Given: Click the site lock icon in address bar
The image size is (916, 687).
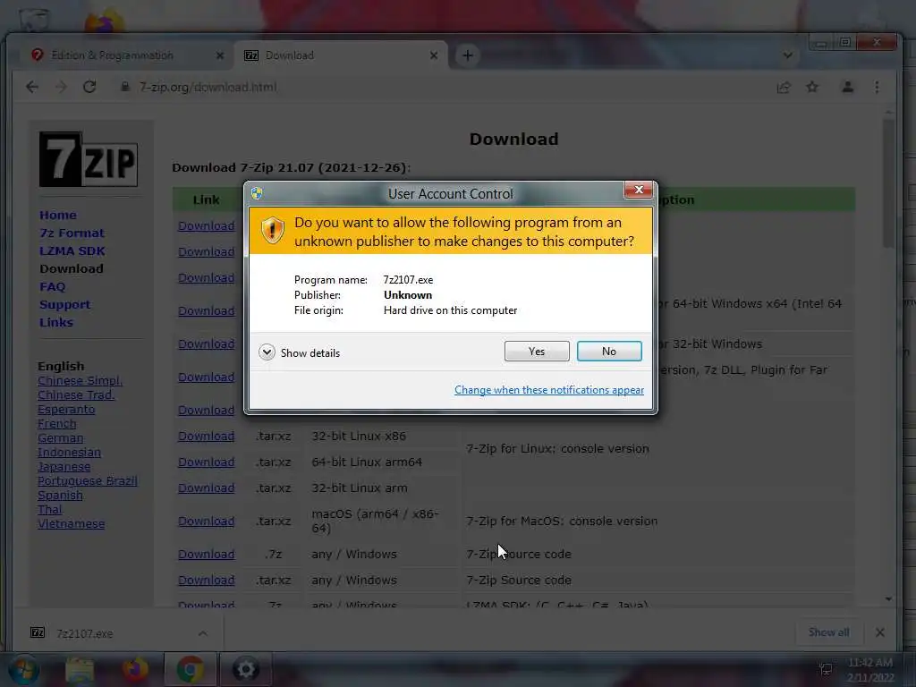Looking at the screenshot, I should [124, 87].
